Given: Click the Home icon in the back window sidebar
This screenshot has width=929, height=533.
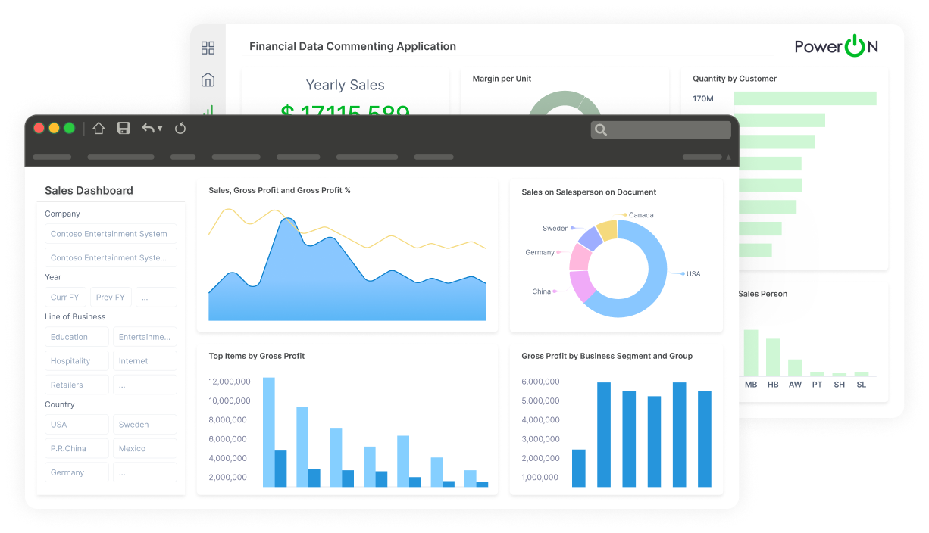Looking at the screenshot, I should [x=208, y=79].
